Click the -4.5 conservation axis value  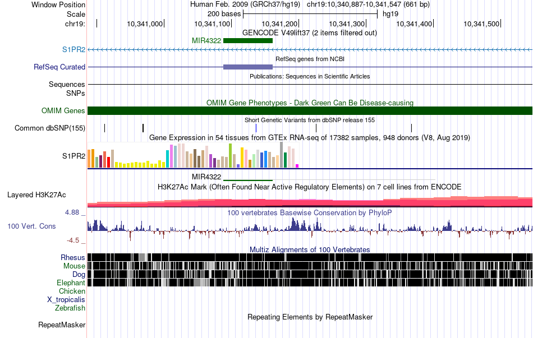(x=73, y=240)
